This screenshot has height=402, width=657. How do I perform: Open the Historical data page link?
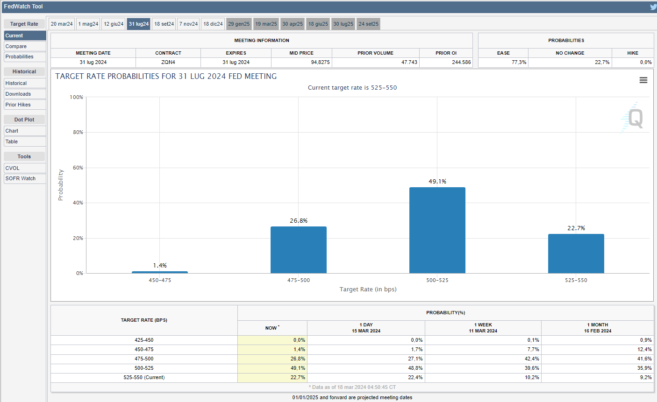point(25,83)
